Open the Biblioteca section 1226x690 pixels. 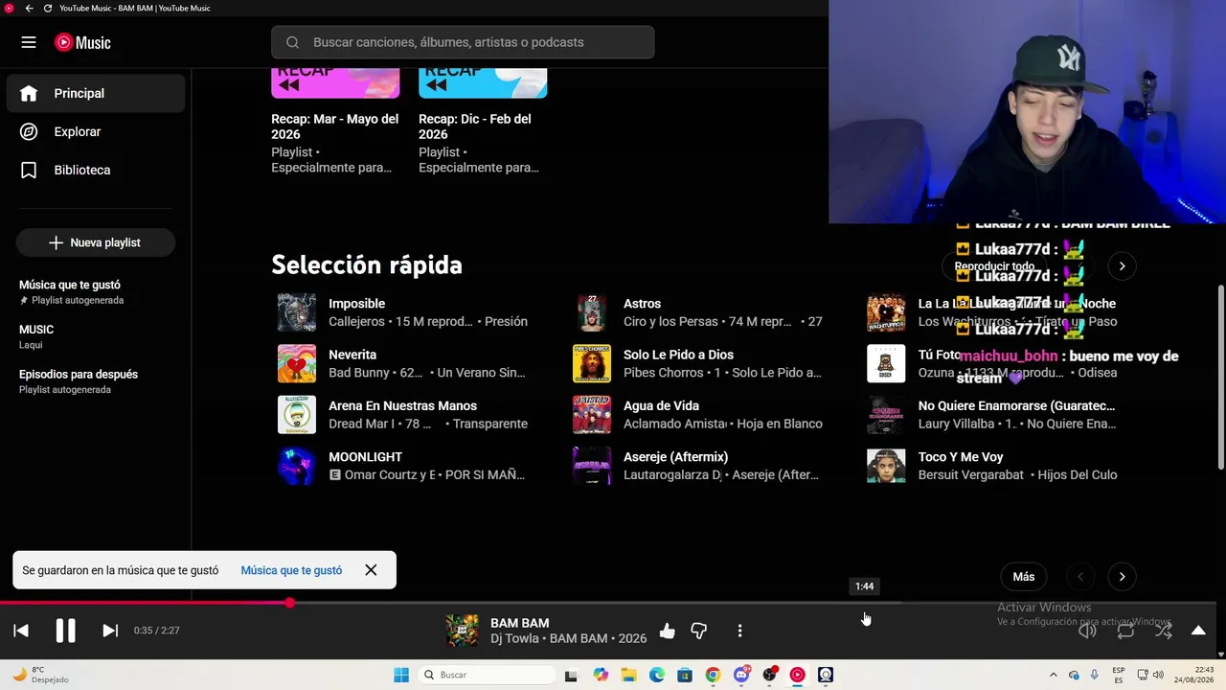click(96, 170)
